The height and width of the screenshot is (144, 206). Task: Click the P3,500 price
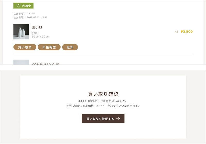coord(187,32)
